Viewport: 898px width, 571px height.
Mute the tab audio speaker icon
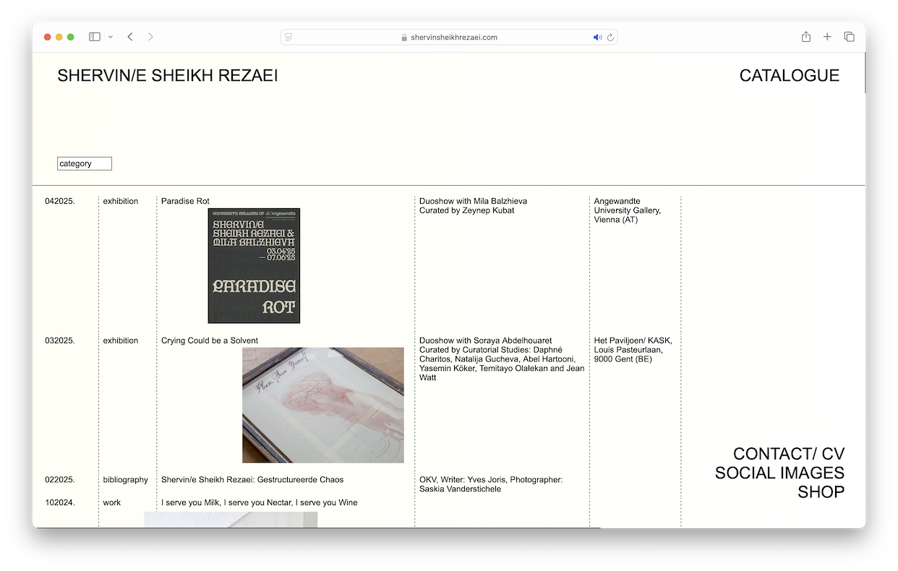pos(597,38)
